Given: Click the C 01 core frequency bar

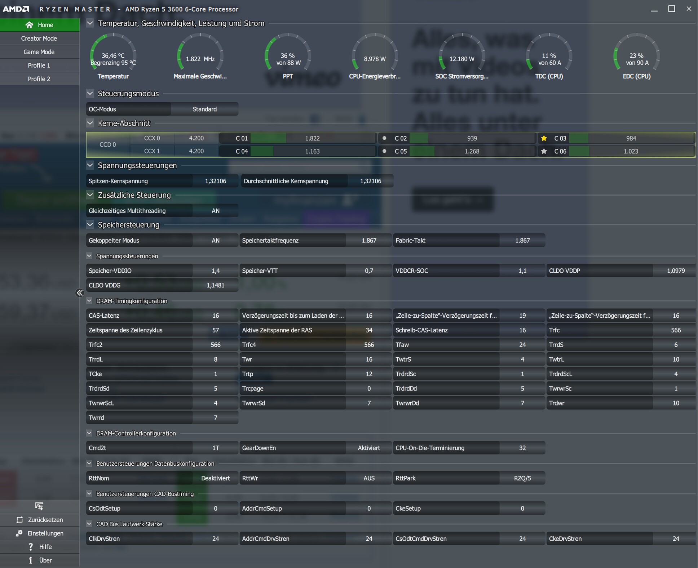Looking at the screenshot, I should pyautogui.click(x=312, y=138).
